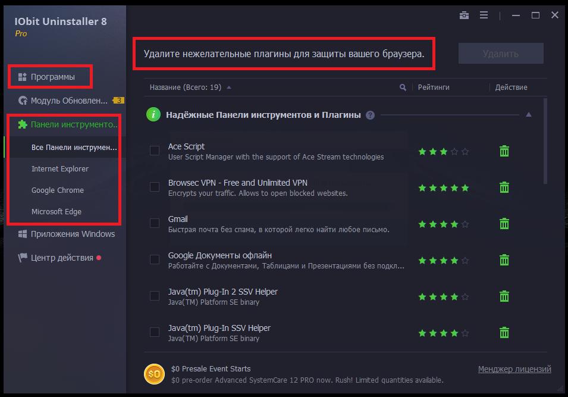The width and height of the screenshot is (568, 397).
Task: Delete Browsec VPN with its trash icon
Action: tap(504, 187)
